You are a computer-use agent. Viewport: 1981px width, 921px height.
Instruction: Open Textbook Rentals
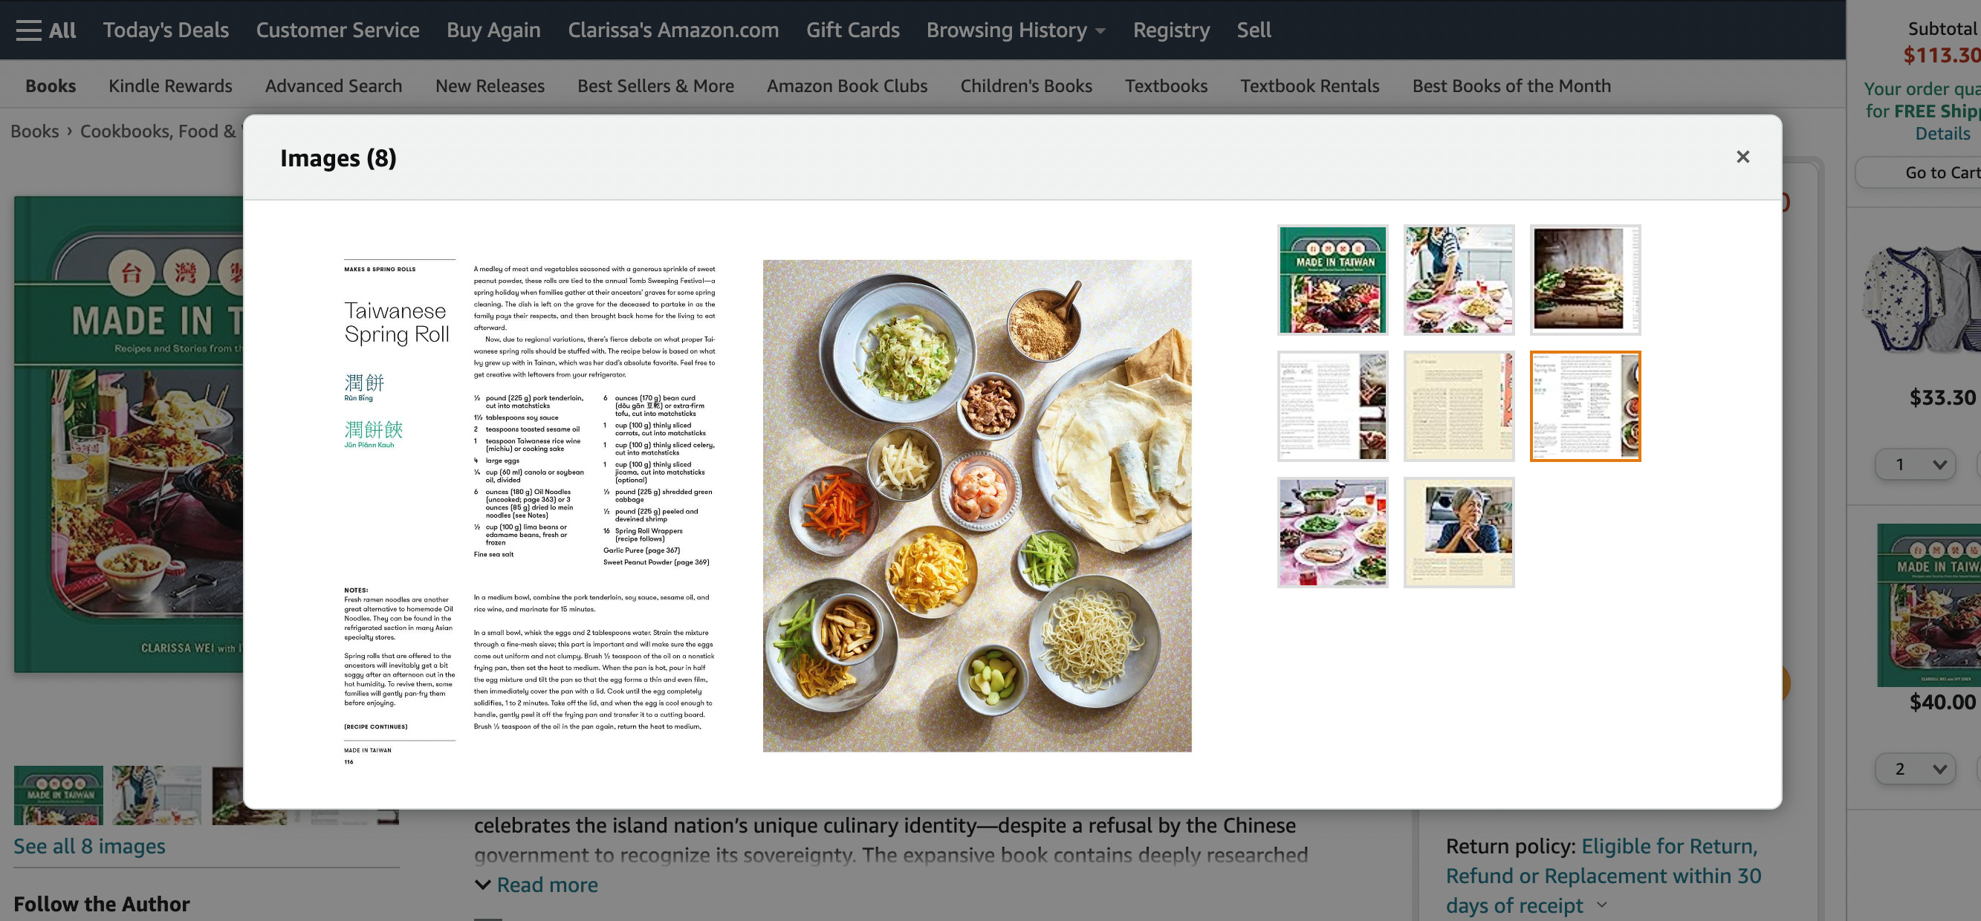[1309, 85]
